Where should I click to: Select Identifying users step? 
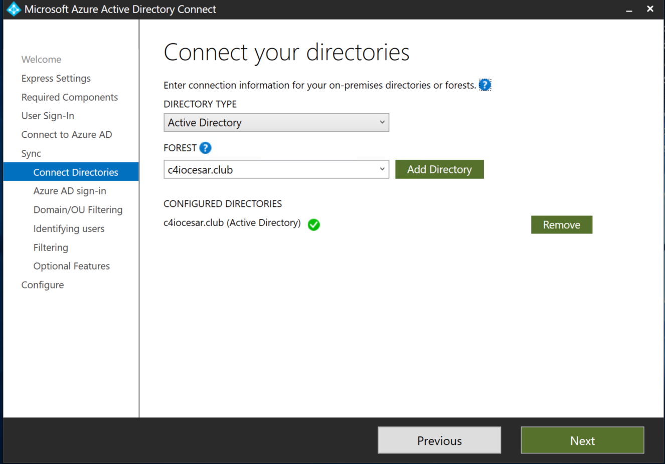tap(69, 228)
